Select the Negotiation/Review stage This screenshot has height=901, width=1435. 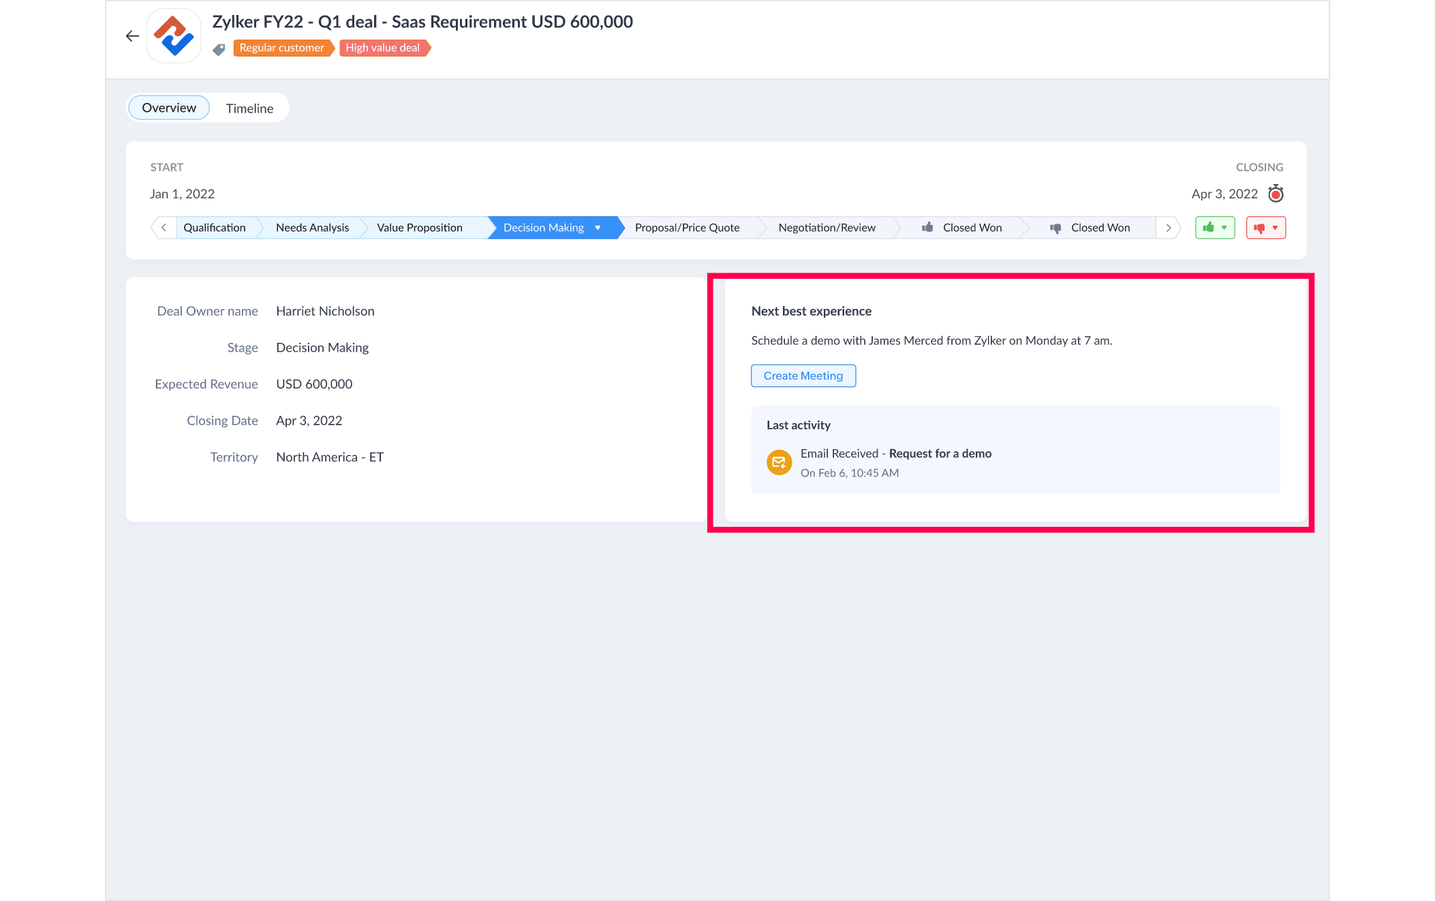click(x=827, y=228)
